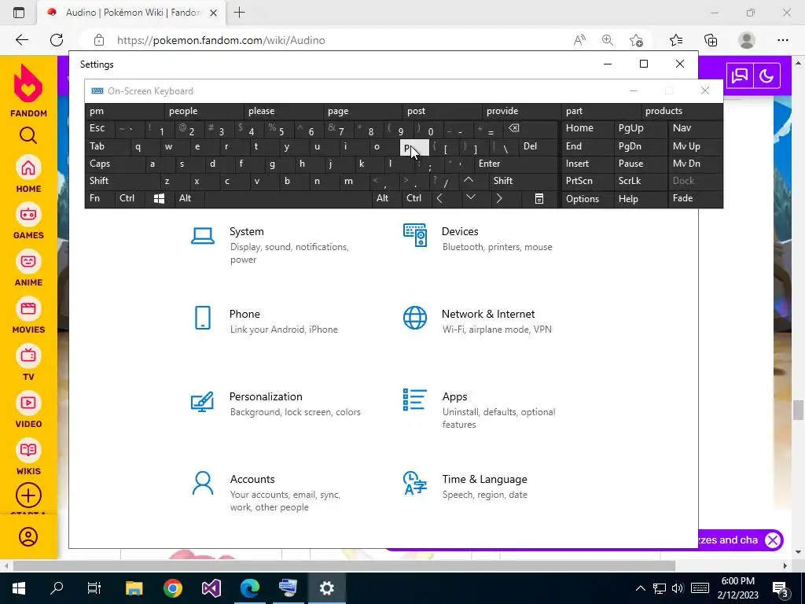The width and height of the screenshot is (805, 604).
Task: Click the Nav key on keyboard
Action: tap(695, 128)
